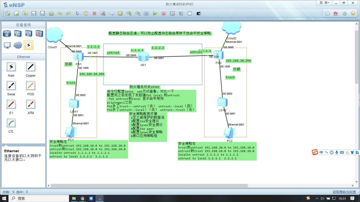This screenshot has width=360, height=202.
Task: Choose the Copper cable type
Action: [x=31, y=67]
